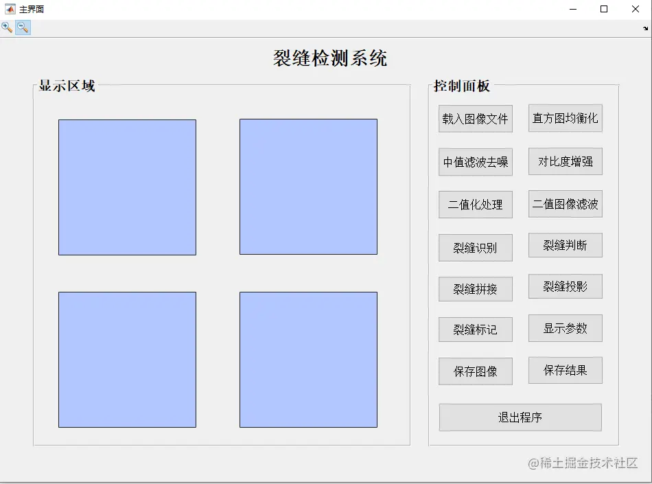Click the top-right blue display axes
The width and height of the screenshot is (652, 484).
coord(309,187)
